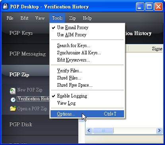Open Options from Tools menu
The height and width of the screenshot is (145, 165).
(87, 114)
